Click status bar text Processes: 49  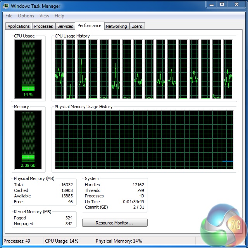(x=17, y=241)
